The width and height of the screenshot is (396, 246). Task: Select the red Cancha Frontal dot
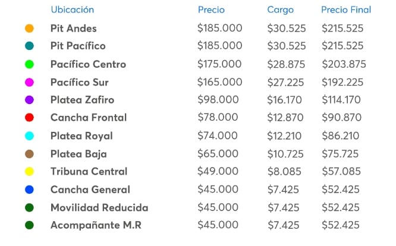29,118
